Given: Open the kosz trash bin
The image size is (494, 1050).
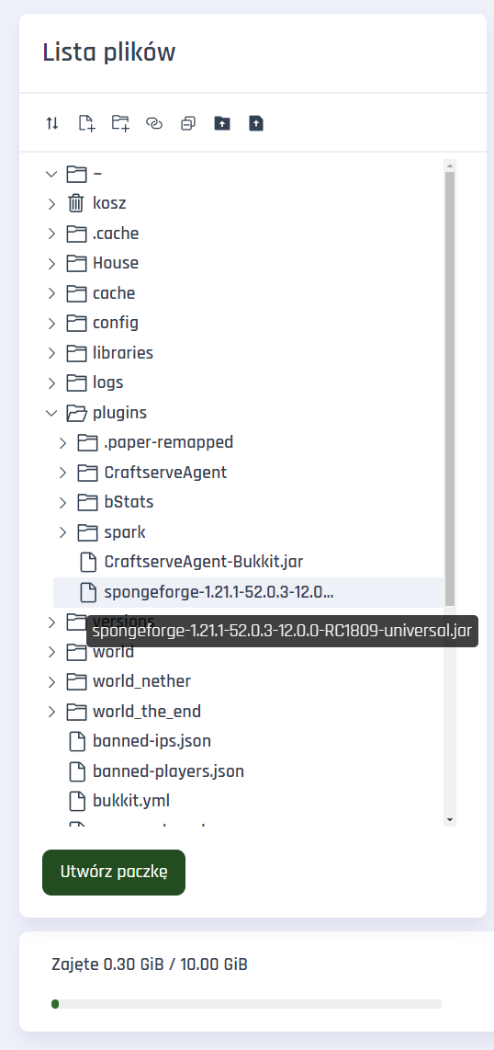Looking at the screenshot, I should 109,203.
